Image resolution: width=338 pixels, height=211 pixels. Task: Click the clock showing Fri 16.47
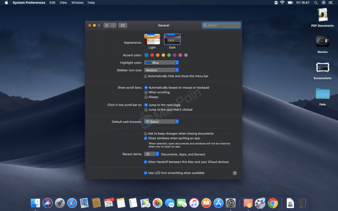click(303, 3)
